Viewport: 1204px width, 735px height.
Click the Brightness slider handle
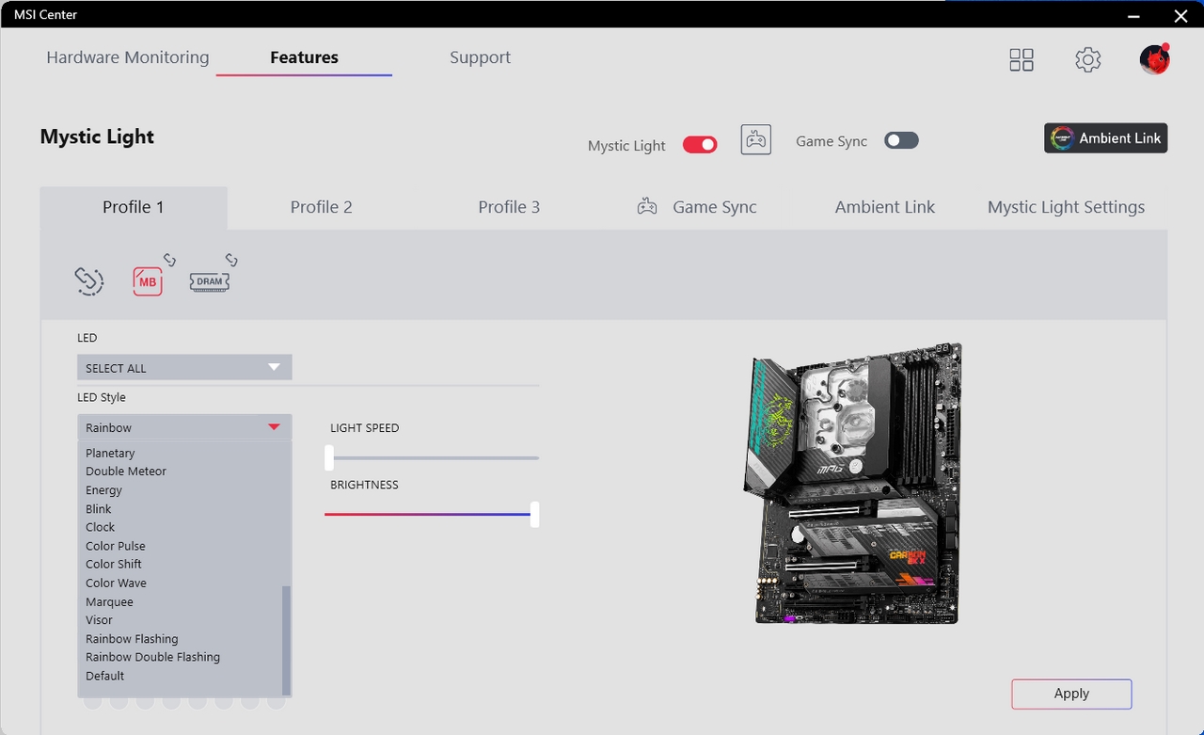[534, 514]
